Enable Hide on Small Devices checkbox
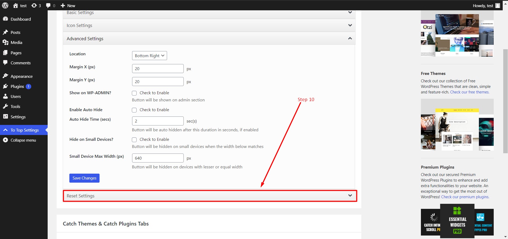Image resolution: width=508 pixels, height=239 pixels. [x=134, y=140]
